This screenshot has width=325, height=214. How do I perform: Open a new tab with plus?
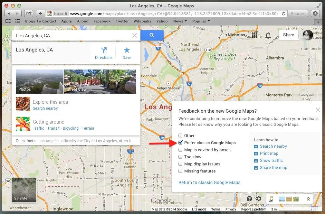(x=318, y=22)
